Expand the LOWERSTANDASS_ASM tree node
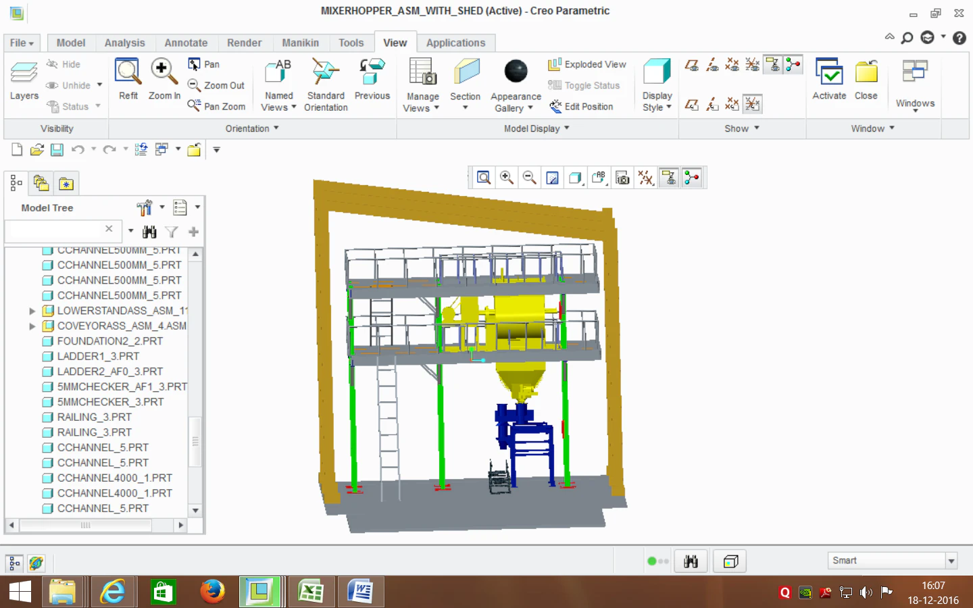Viewport: 973px width, 608px height. pos(32,311)
